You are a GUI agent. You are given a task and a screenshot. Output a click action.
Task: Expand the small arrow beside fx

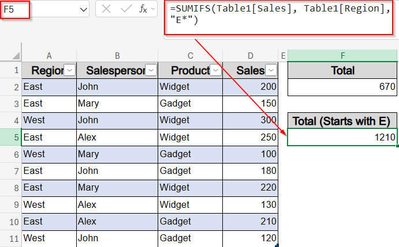pos(153,9)
